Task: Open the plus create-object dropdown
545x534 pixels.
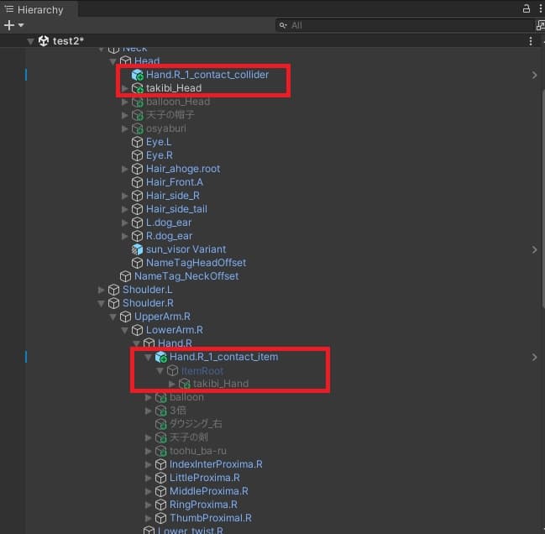Action: 13,25
